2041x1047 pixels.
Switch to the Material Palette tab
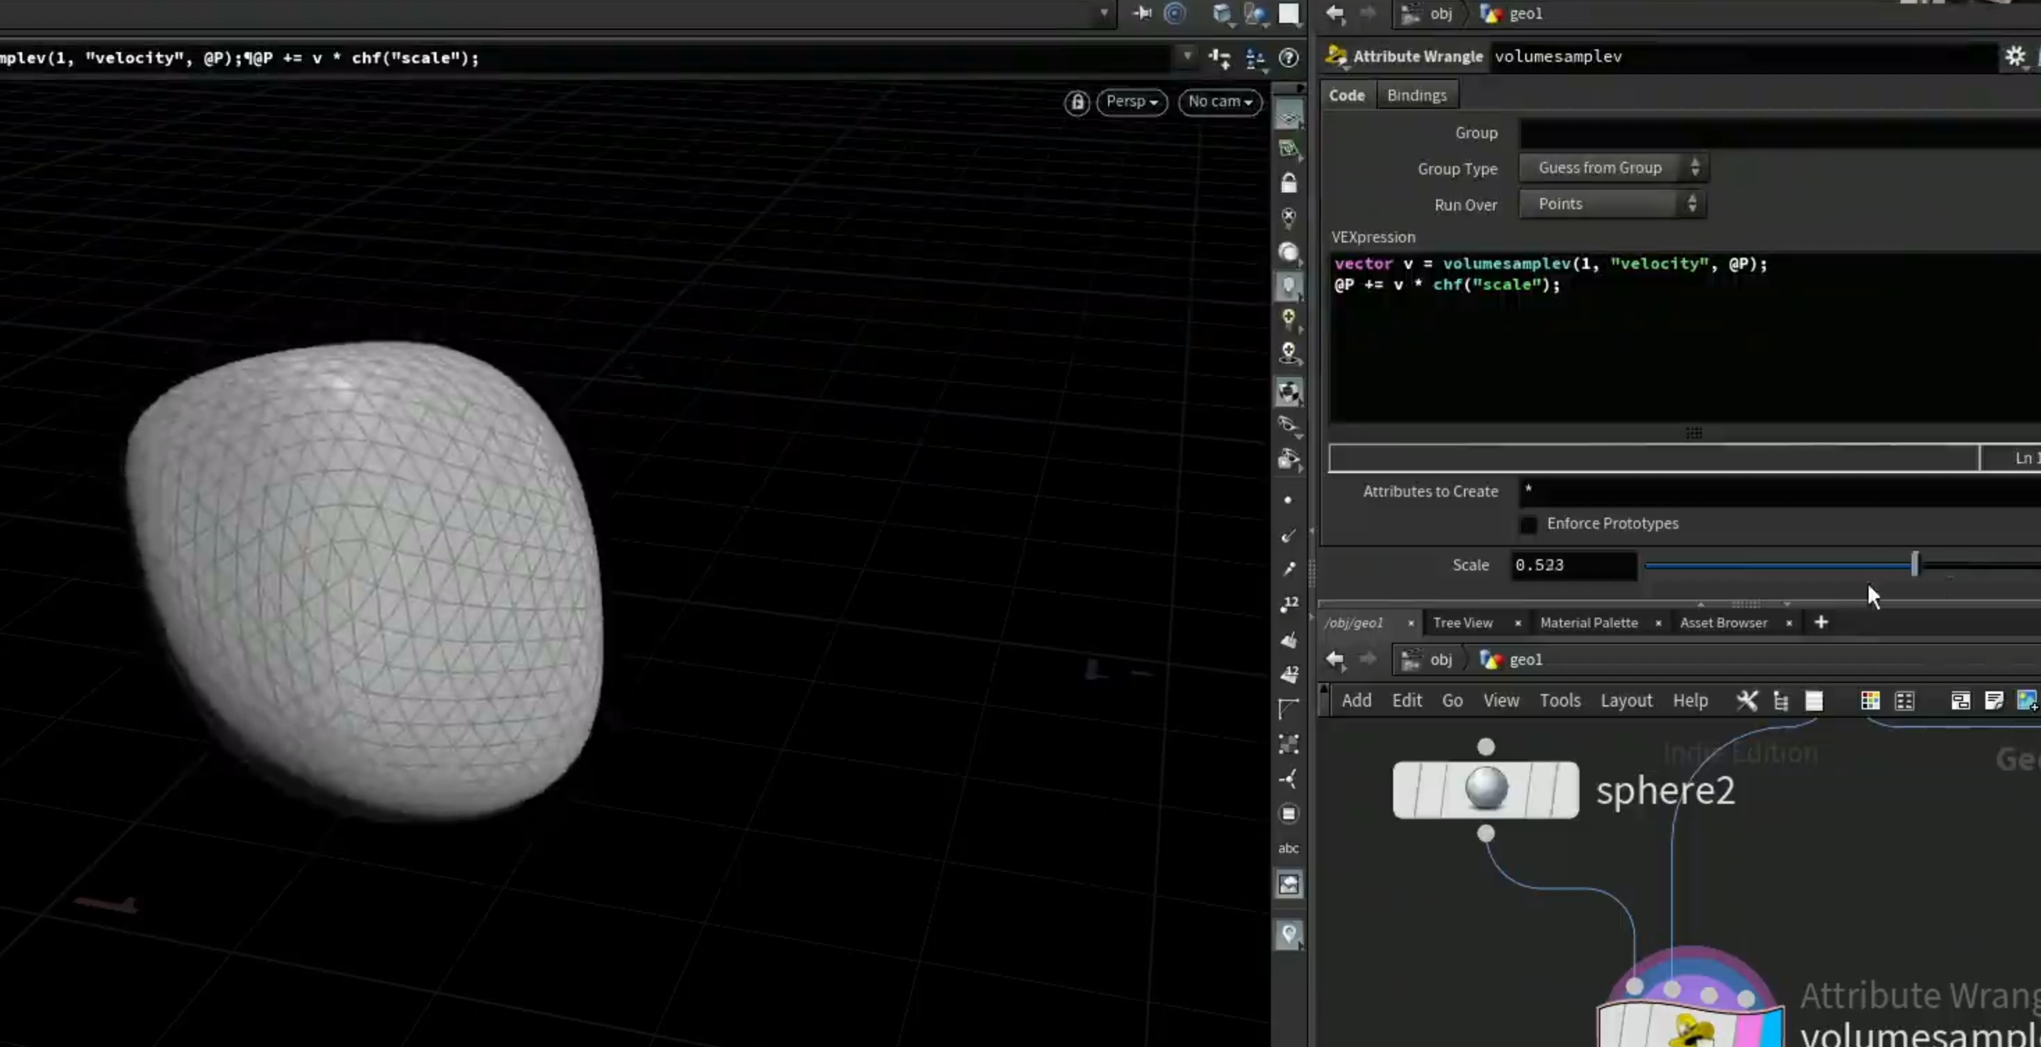pos(1588,623)
